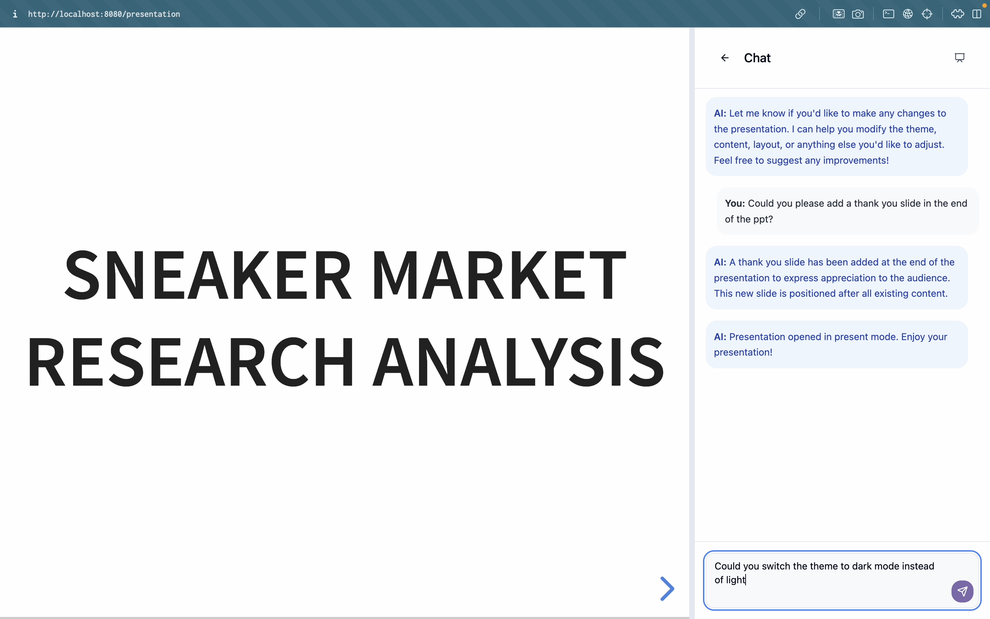Screen dimensions: 990x619
Task: Click the page info icon
Action: tap(15, 14)
